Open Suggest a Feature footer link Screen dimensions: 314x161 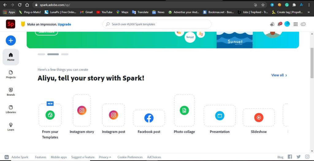tap(83, 157)
